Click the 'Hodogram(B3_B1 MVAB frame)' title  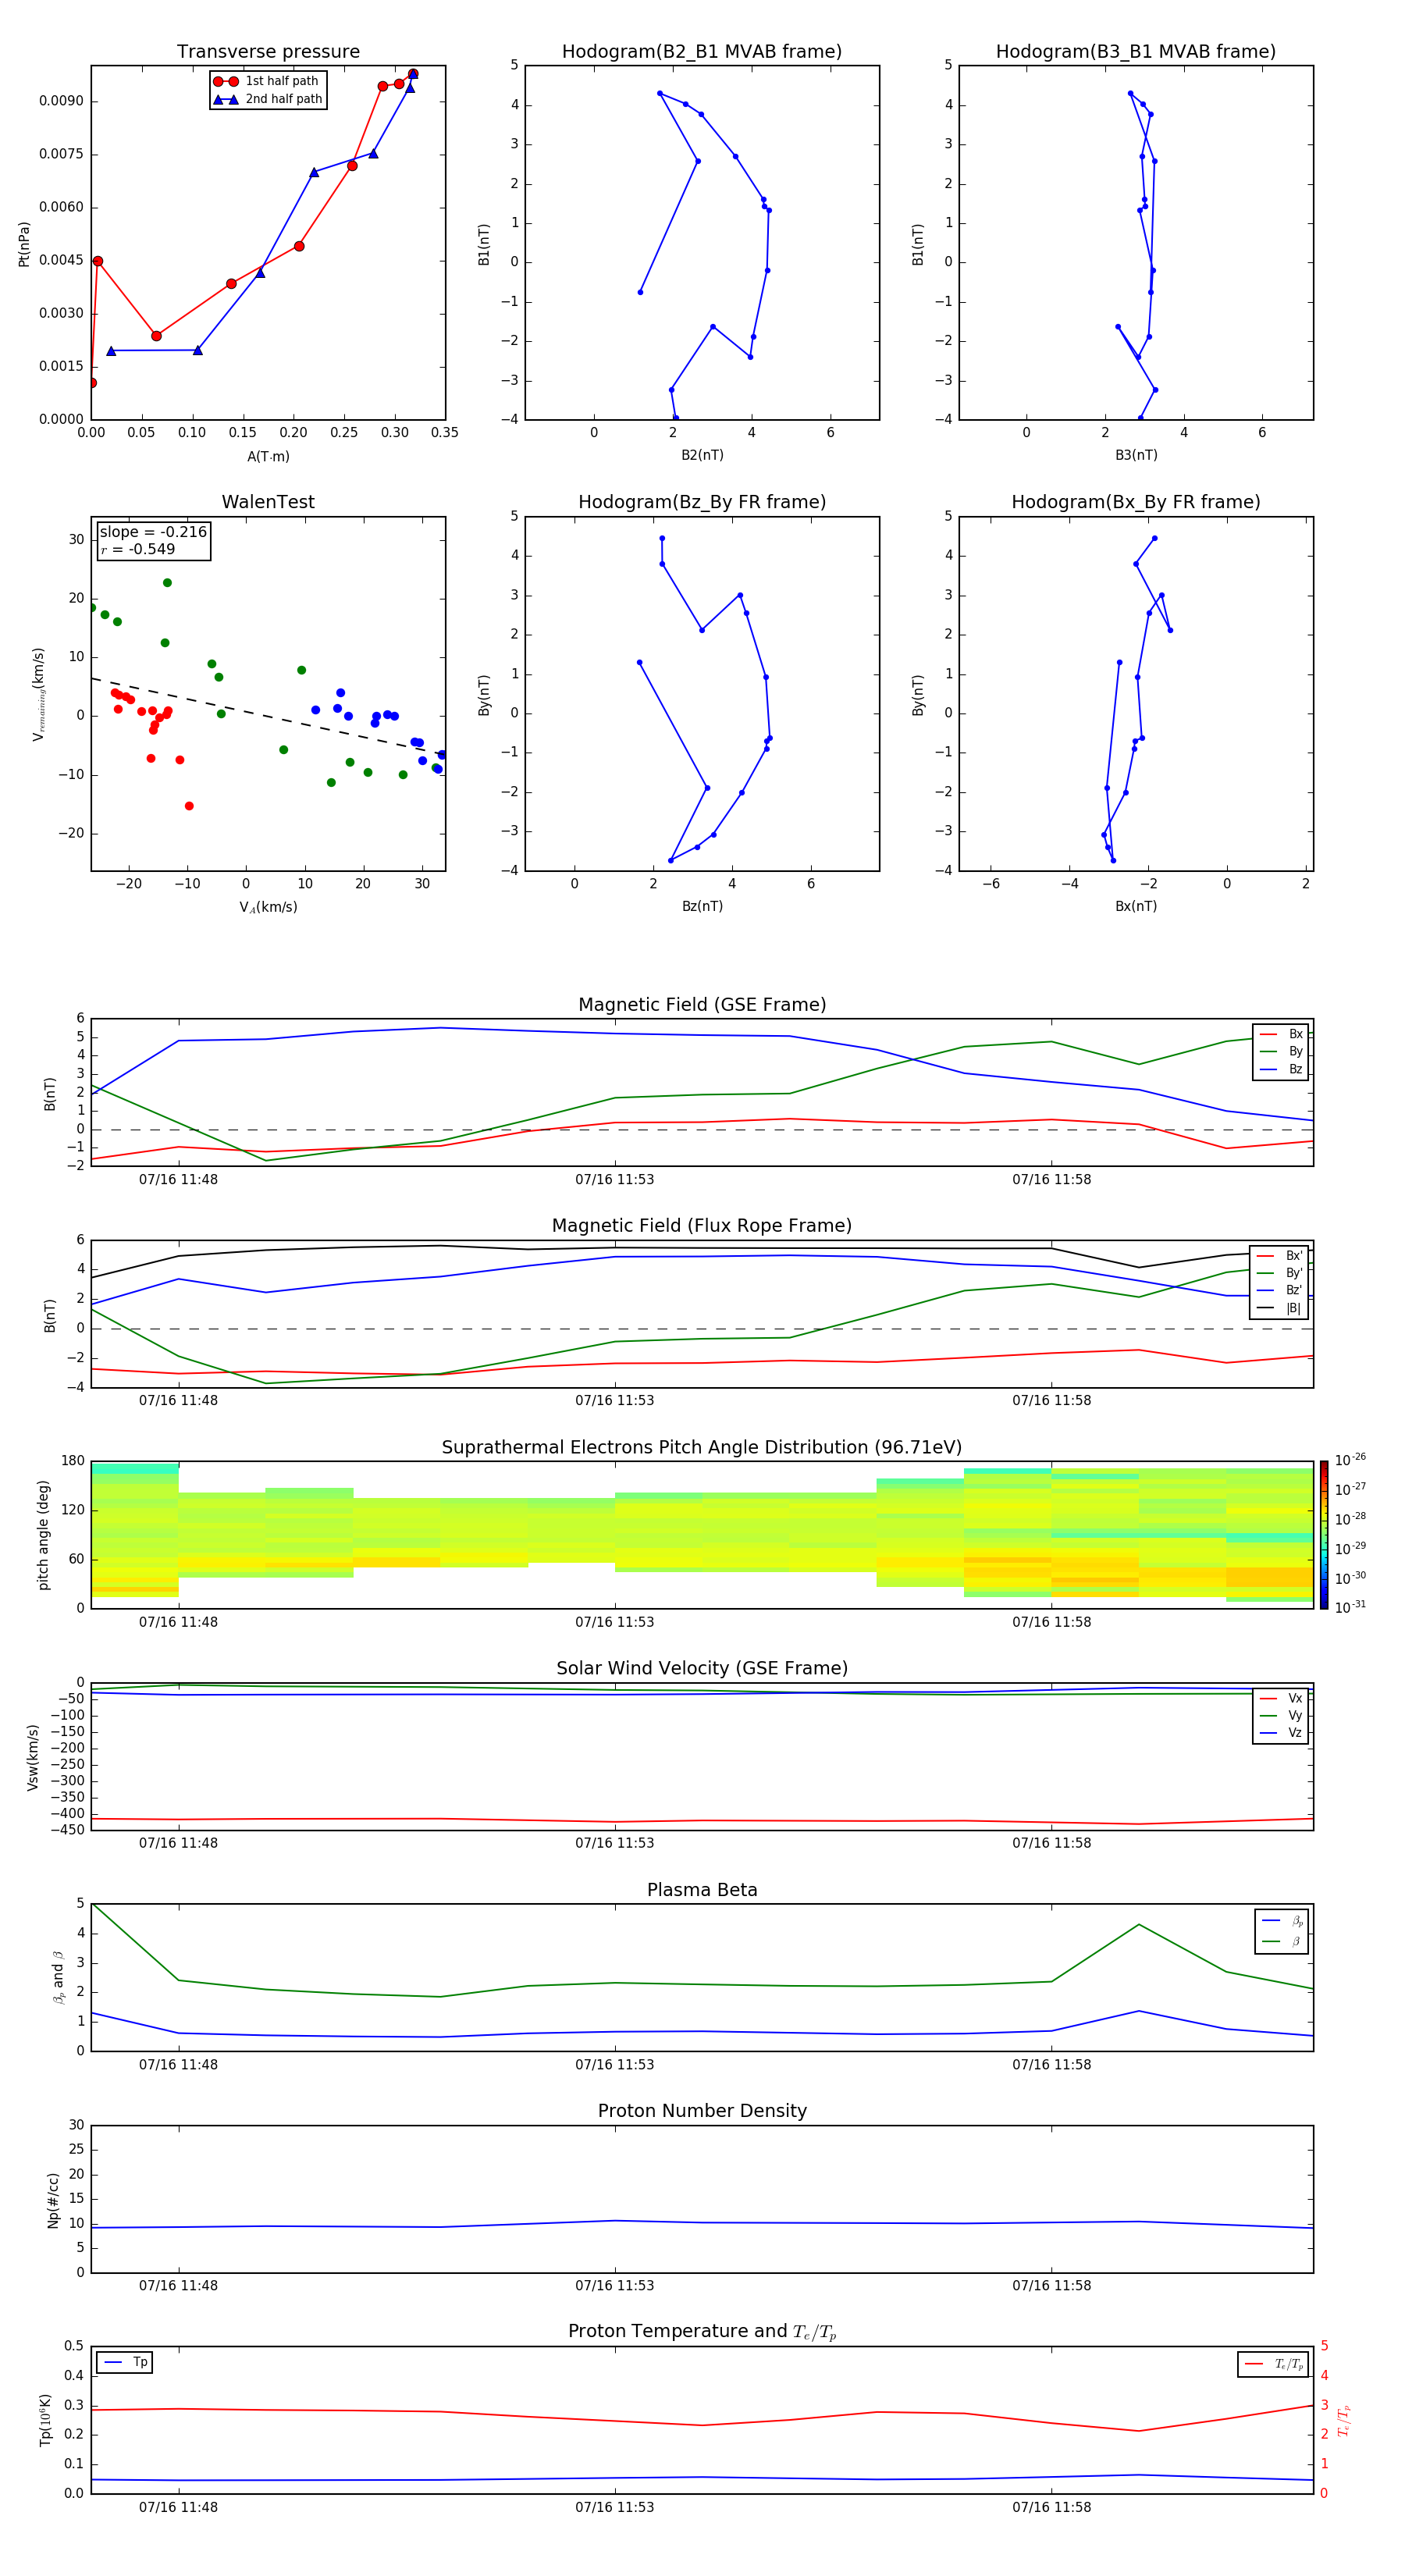coord(1136,52)
